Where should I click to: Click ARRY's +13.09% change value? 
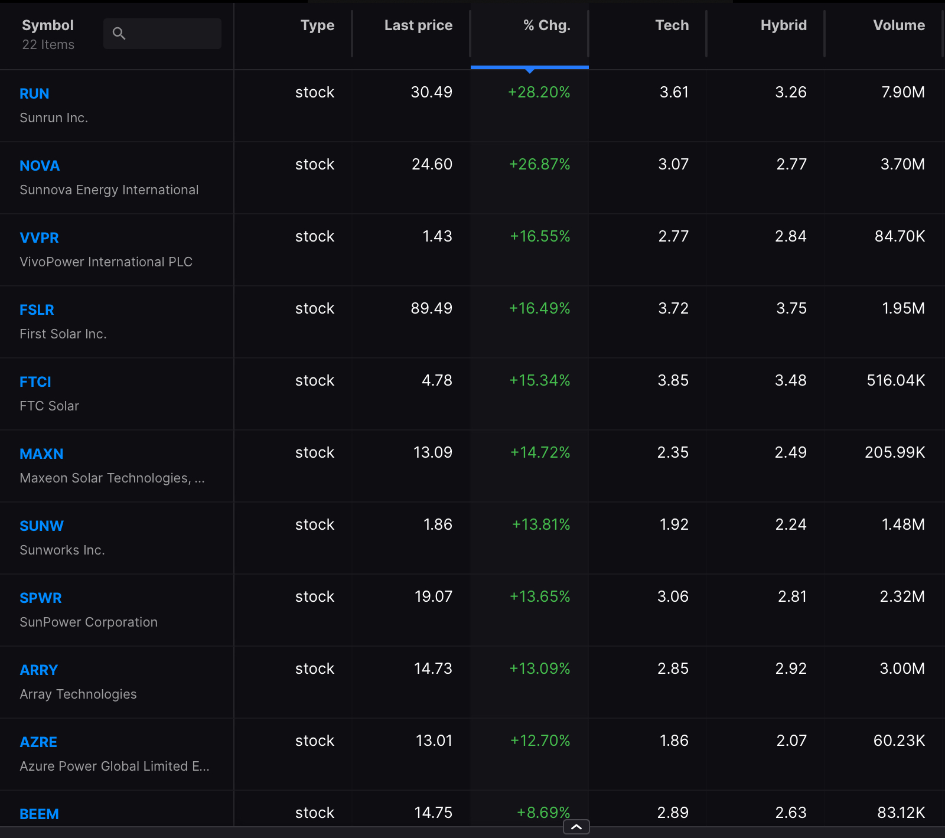[x=540, y=669]
